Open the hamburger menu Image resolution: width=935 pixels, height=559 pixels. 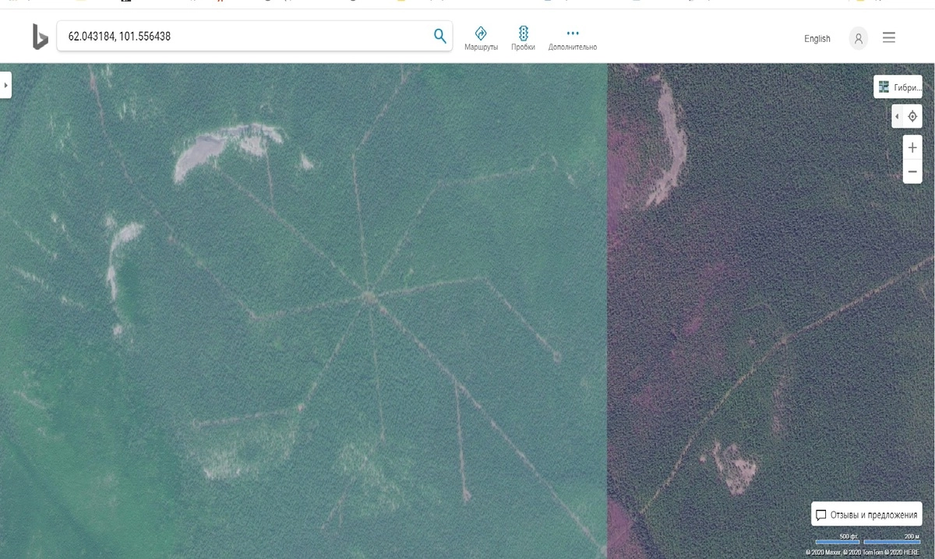pyautogui.click(x=889, y=37)
